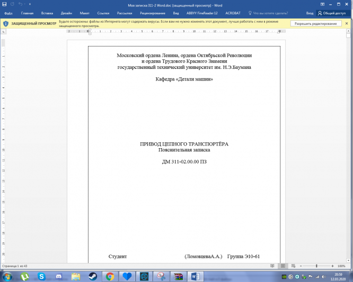
Task: Click the Вход sign-in link
Action: point(310,13)
